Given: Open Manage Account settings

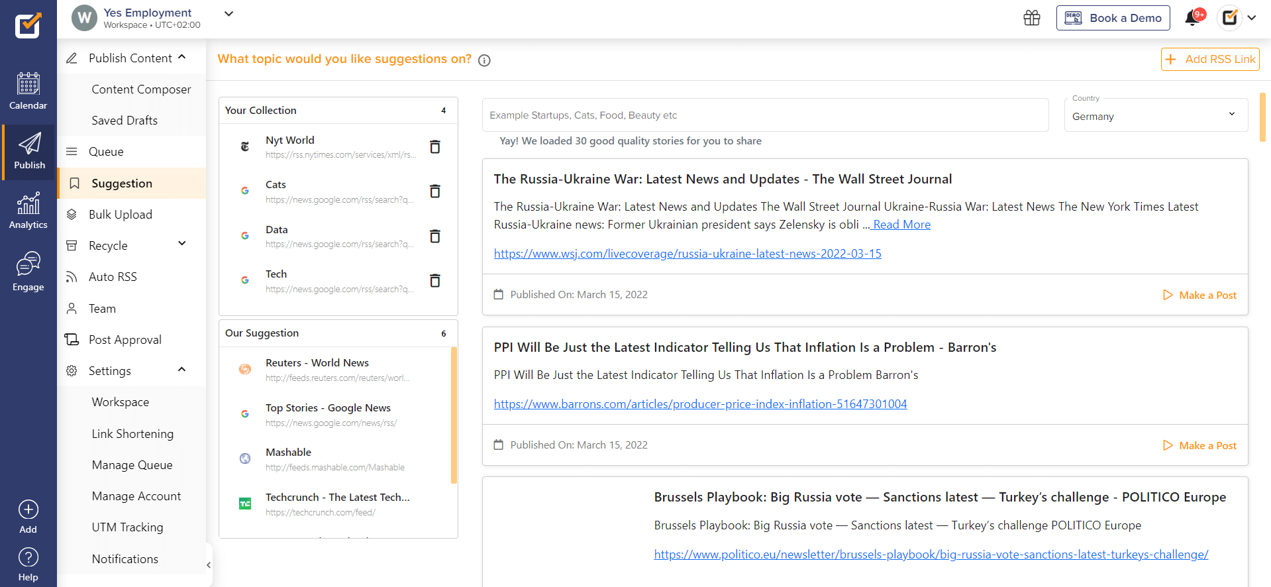Looking at the screenshot, I should (136, 496).
